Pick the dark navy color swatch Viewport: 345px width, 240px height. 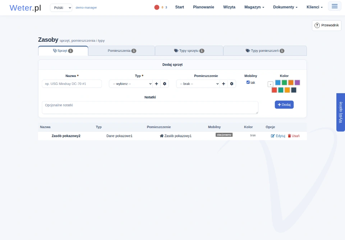pos(294,90)
